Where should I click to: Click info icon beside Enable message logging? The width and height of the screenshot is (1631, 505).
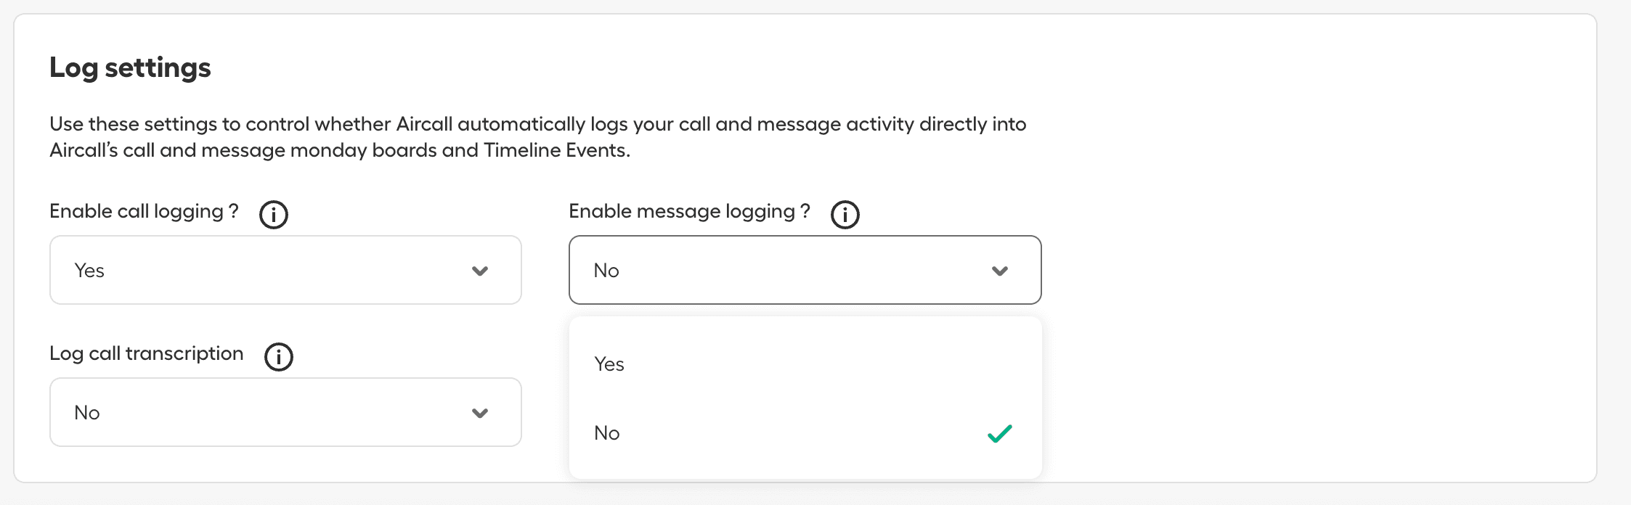(845, 215)
